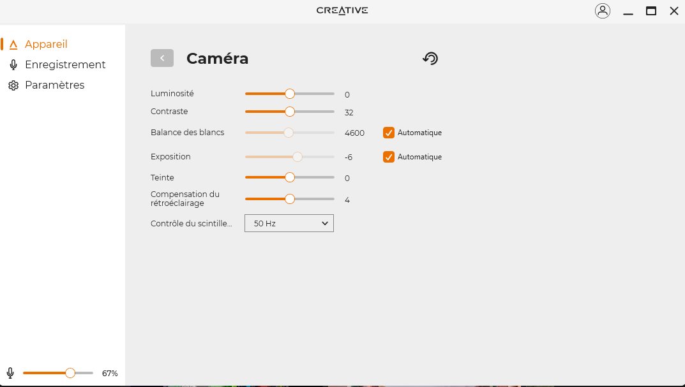Click the Enregistrement microphone sidebar icon
This screenshot has height=387, width=685.
point(13,65)
